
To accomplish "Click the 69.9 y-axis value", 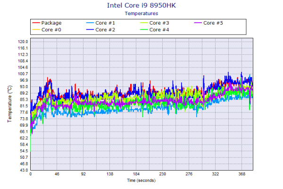I will (x=24, y=125).
